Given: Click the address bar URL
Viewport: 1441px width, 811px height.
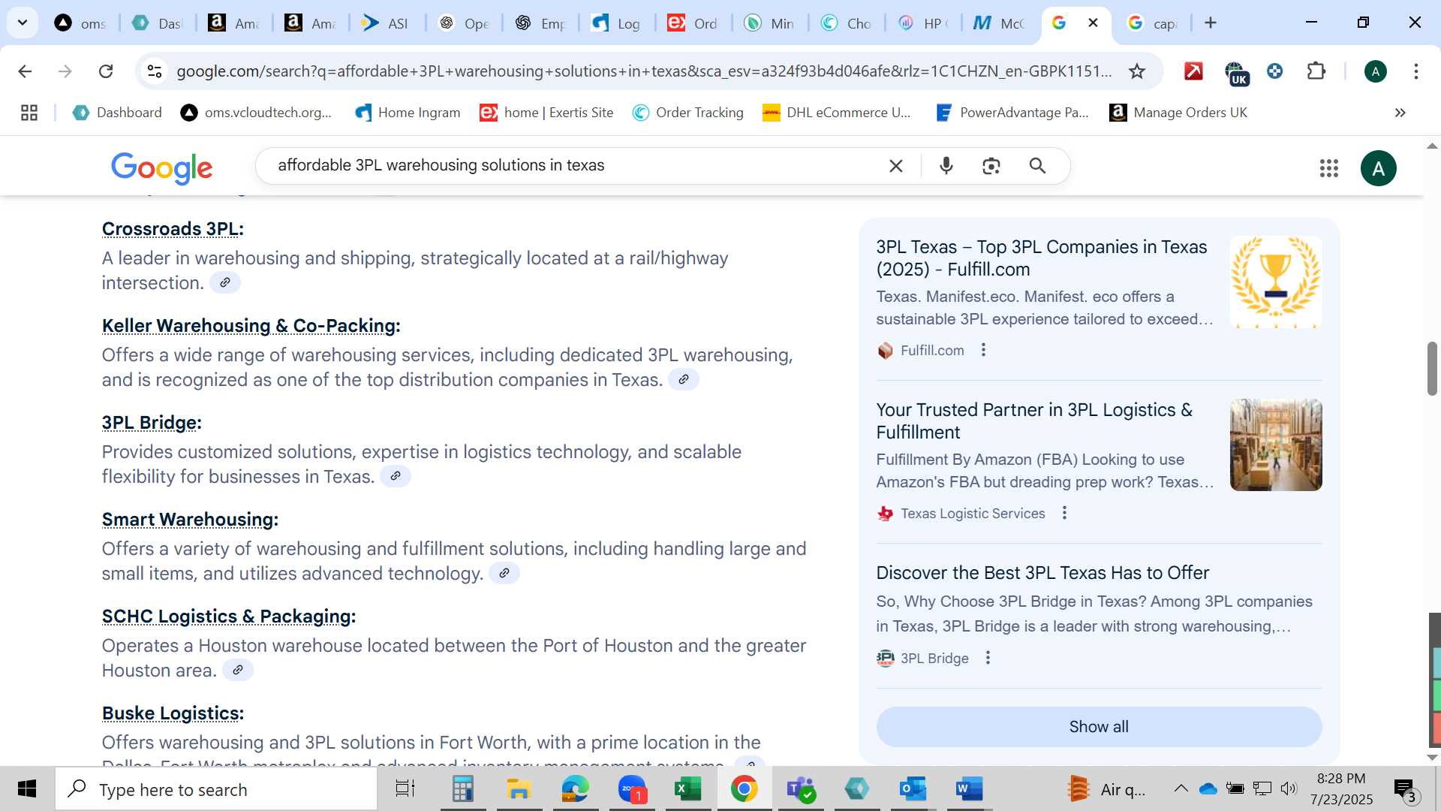Looking at the screenshot, I should [x=644, y=71].
